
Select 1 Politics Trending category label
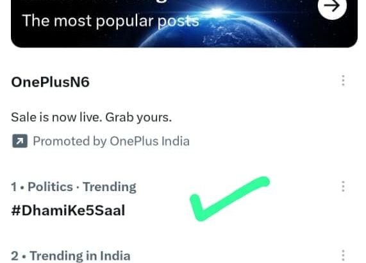[74, 187]
